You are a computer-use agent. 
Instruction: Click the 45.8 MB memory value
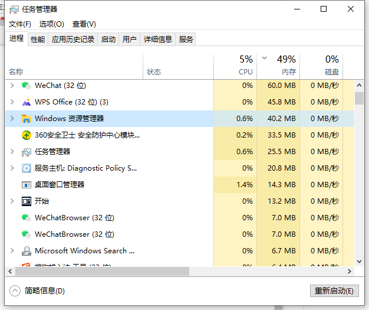point(281,102)
